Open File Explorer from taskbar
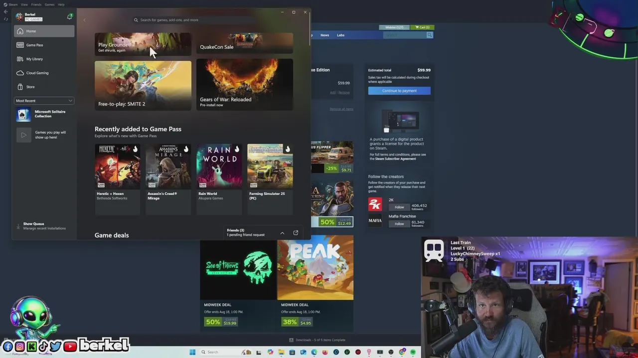The height and width of the screenshot is (358, 638). (x=281, y=352)
